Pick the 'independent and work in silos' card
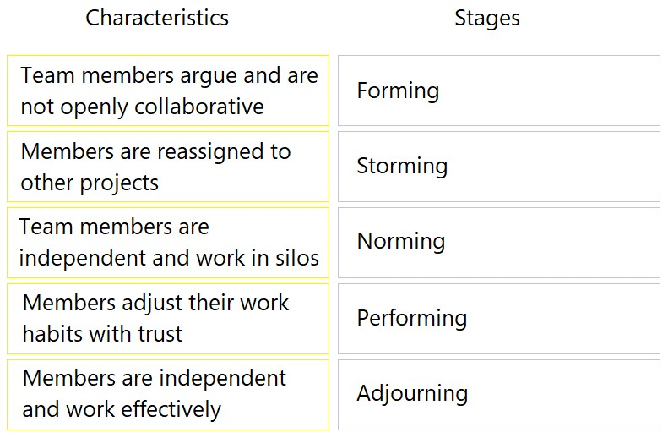The image size is (668, 438). coord(168,243)
